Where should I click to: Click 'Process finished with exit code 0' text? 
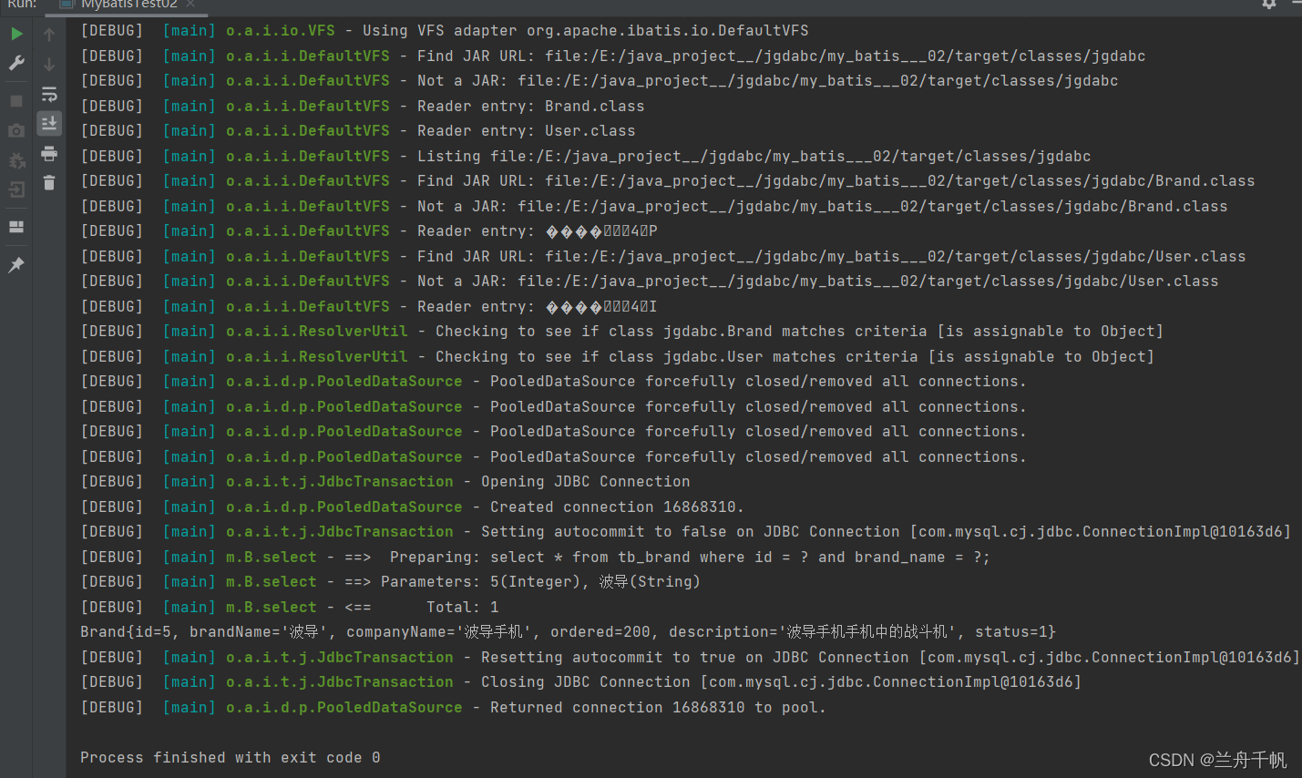231,758
